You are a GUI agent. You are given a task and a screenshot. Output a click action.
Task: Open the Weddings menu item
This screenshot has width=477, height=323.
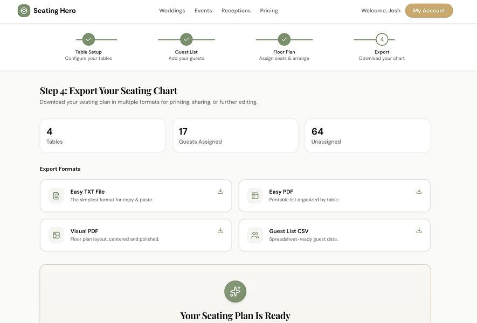click(x=172, y=11)
